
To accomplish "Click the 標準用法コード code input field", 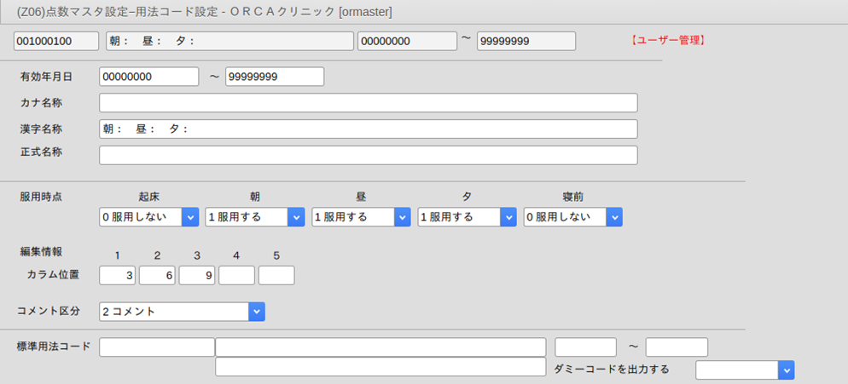I will point(157,347).
